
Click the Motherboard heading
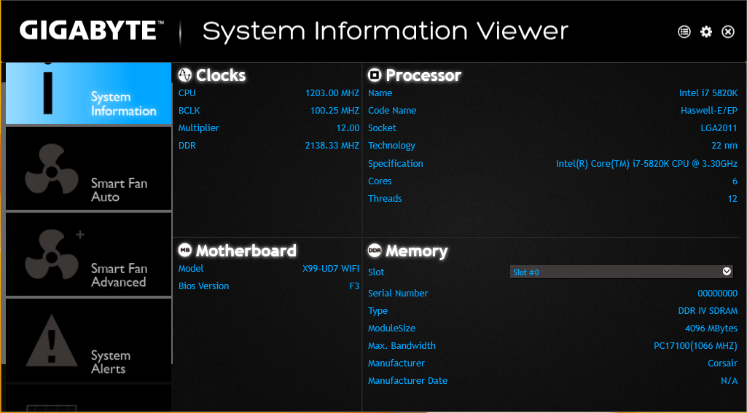[246, 251]
